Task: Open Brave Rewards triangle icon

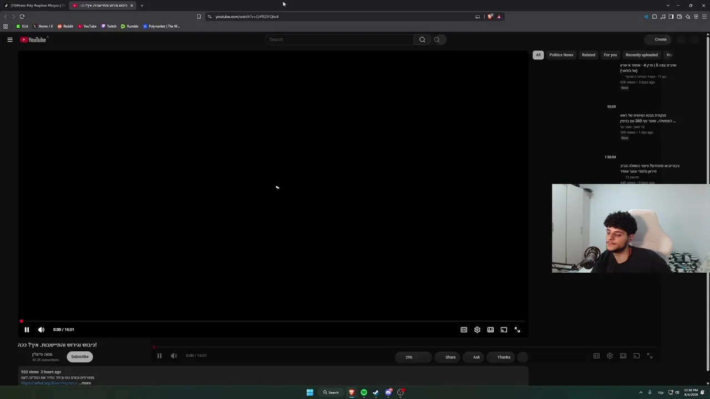Action: pos(499,17)
